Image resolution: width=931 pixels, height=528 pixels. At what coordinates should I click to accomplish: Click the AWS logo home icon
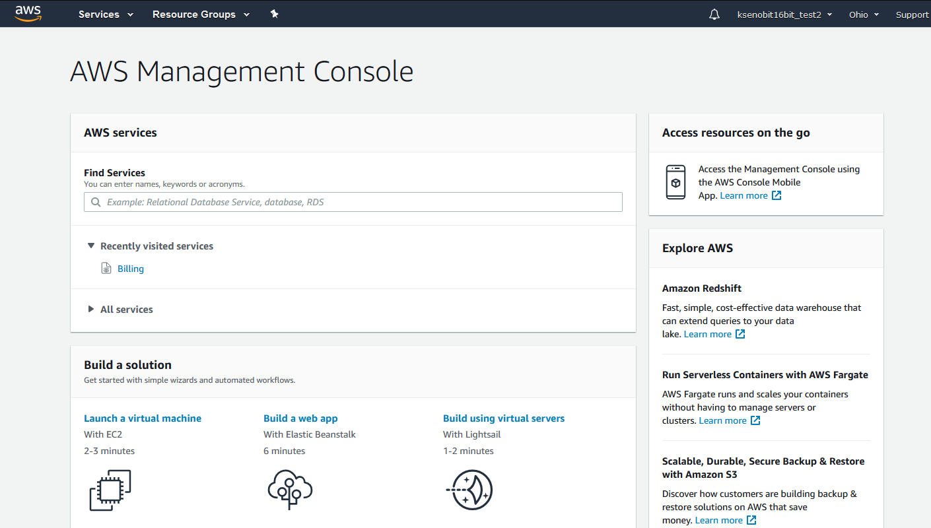(28, 13)
